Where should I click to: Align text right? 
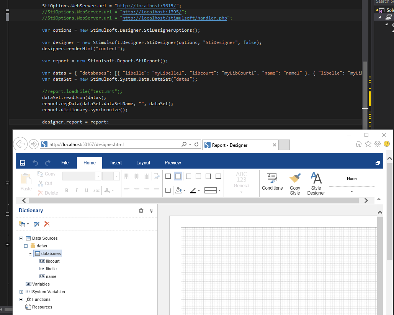(147, 191)
